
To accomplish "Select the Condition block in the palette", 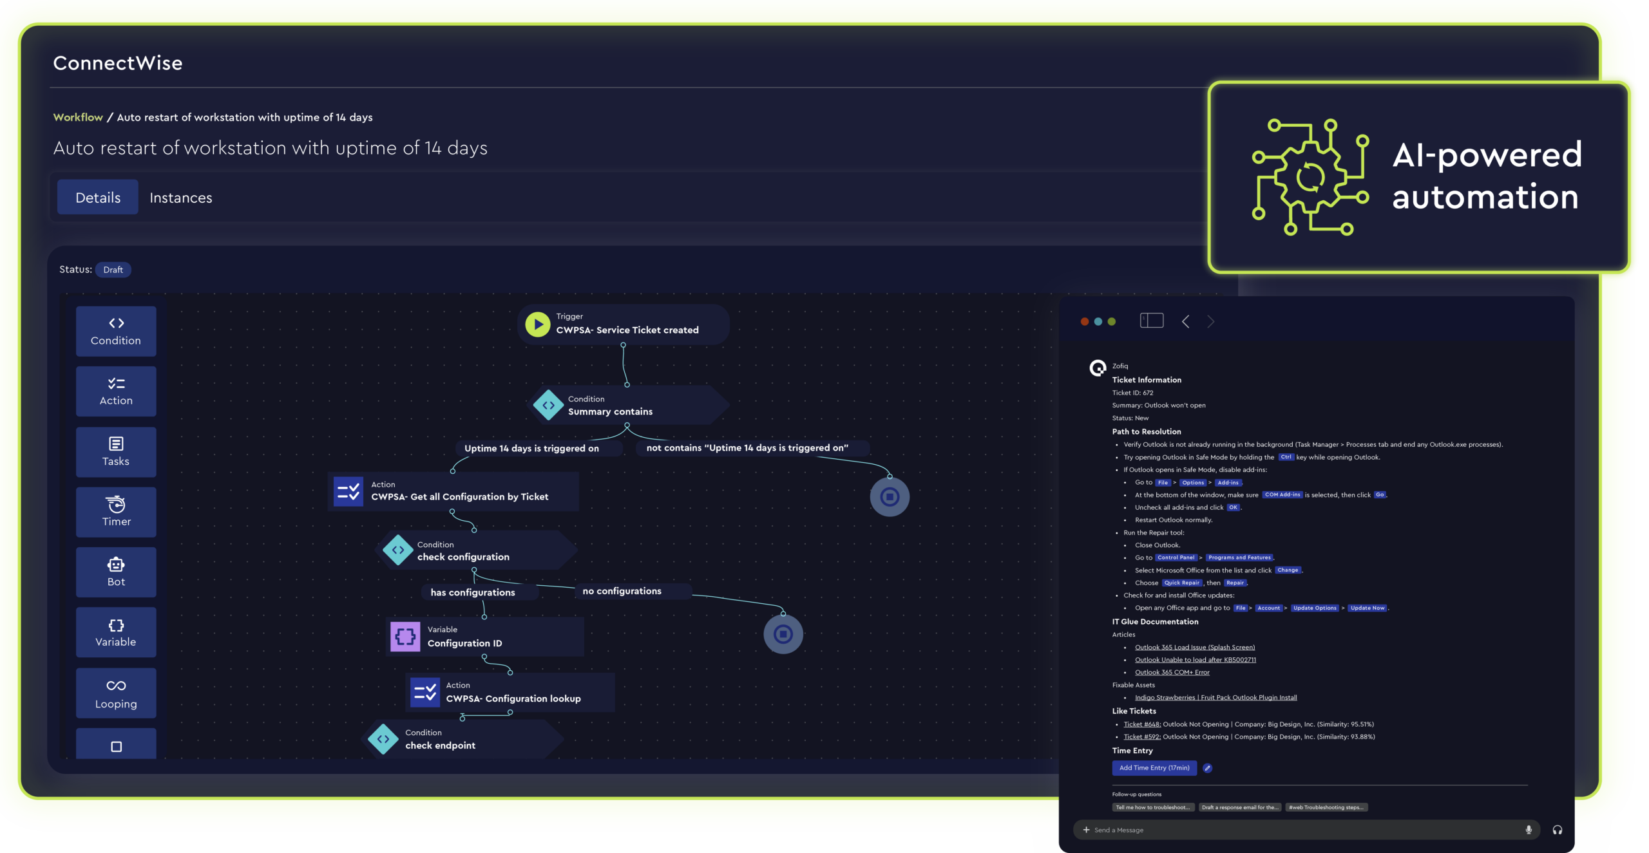I will pos(116,331).
